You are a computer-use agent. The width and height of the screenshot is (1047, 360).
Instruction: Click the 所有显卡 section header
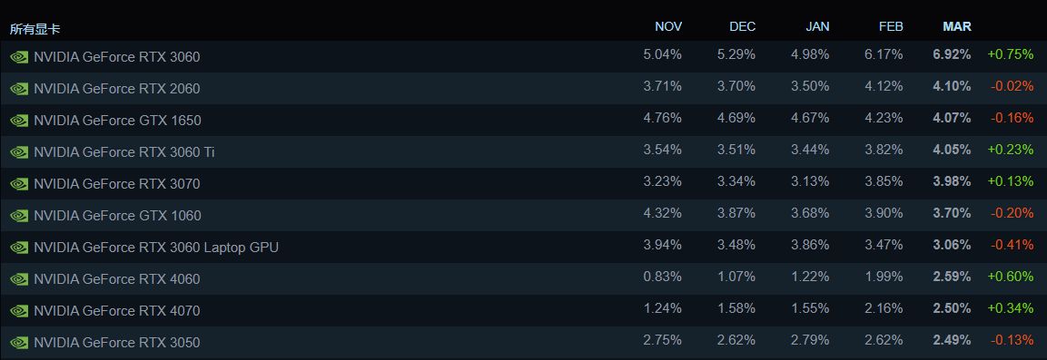(35, 29)
